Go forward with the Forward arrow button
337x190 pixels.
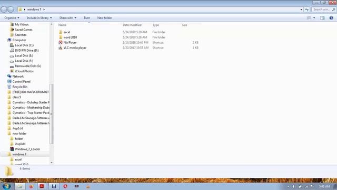11,9
